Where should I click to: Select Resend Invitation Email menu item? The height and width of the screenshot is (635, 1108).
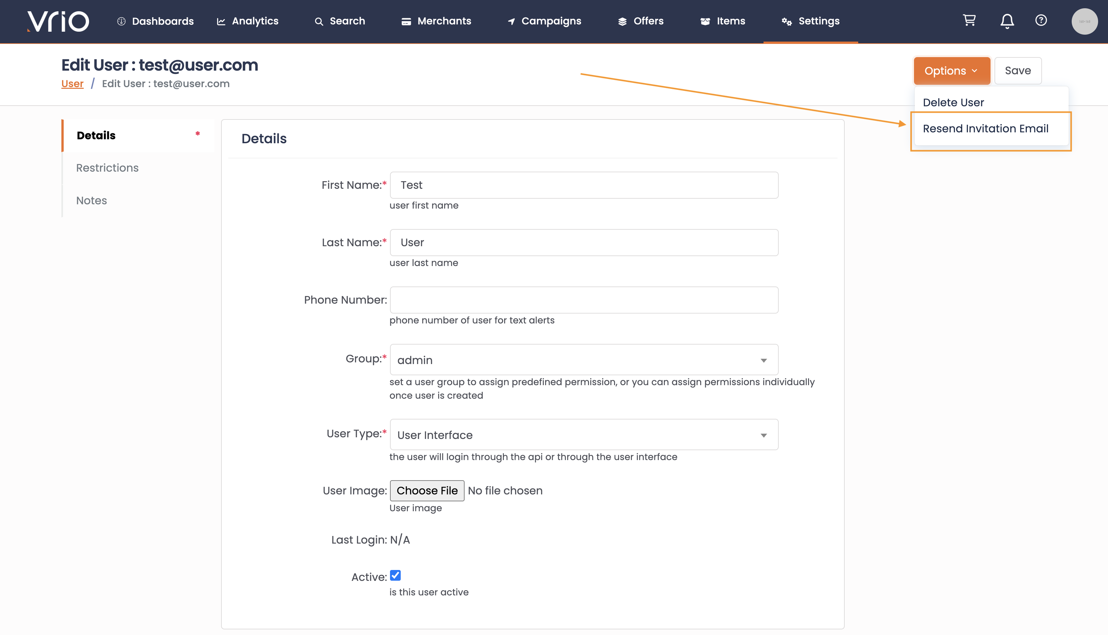[x=985, y=129]
